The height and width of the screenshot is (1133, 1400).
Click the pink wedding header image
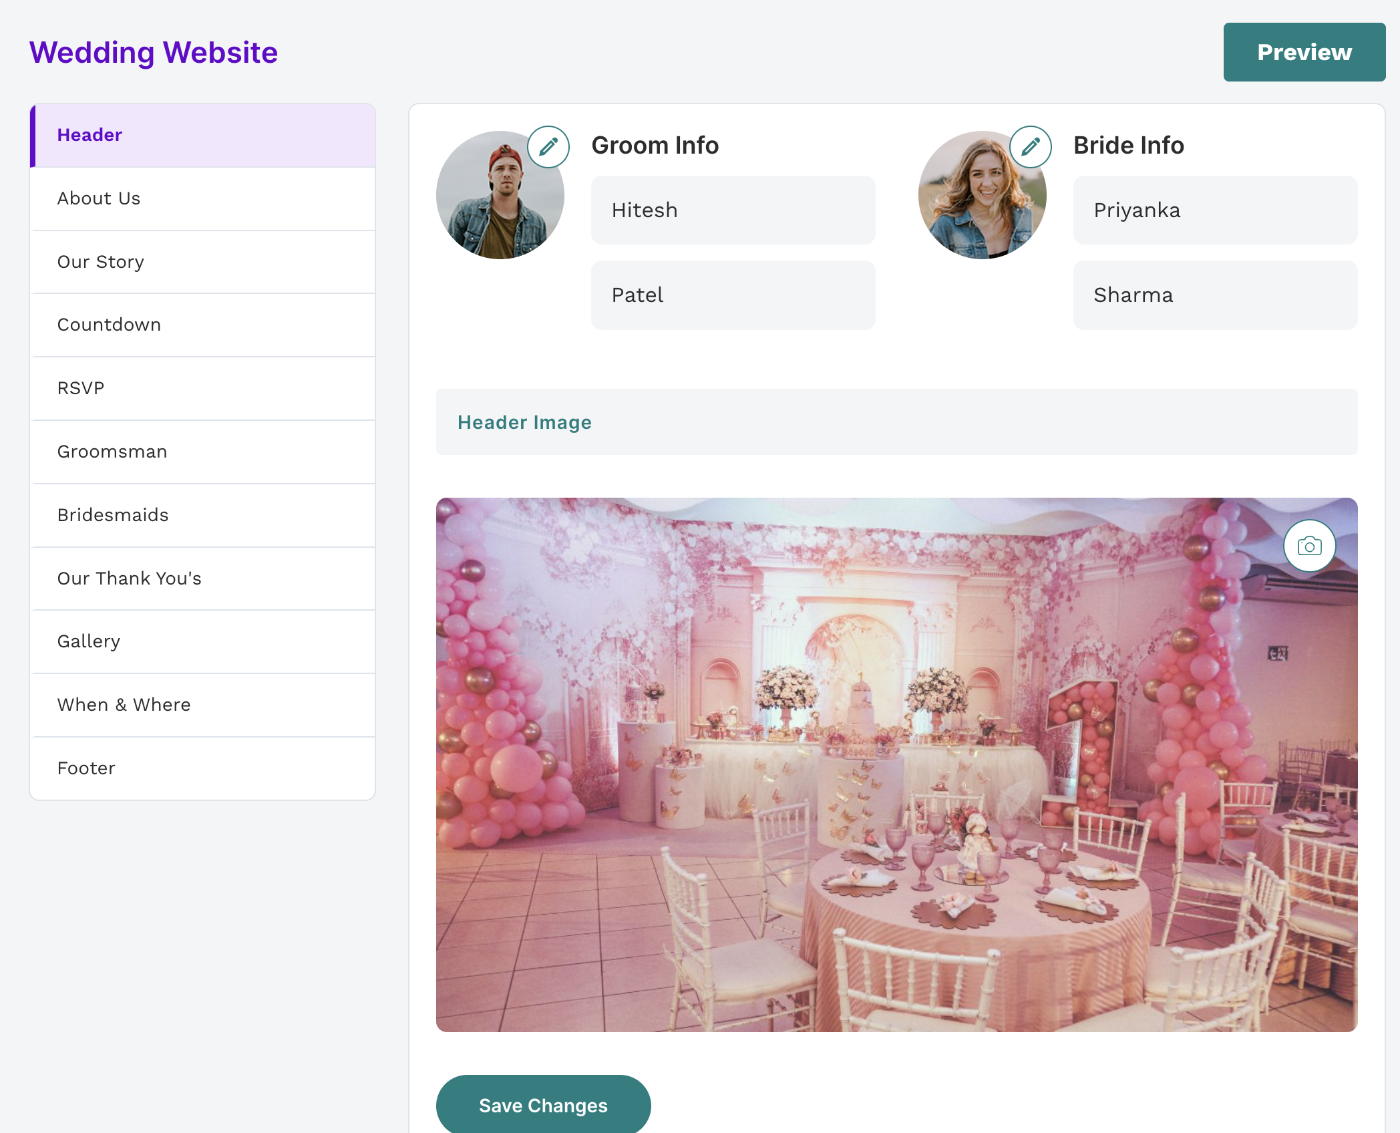896,764
